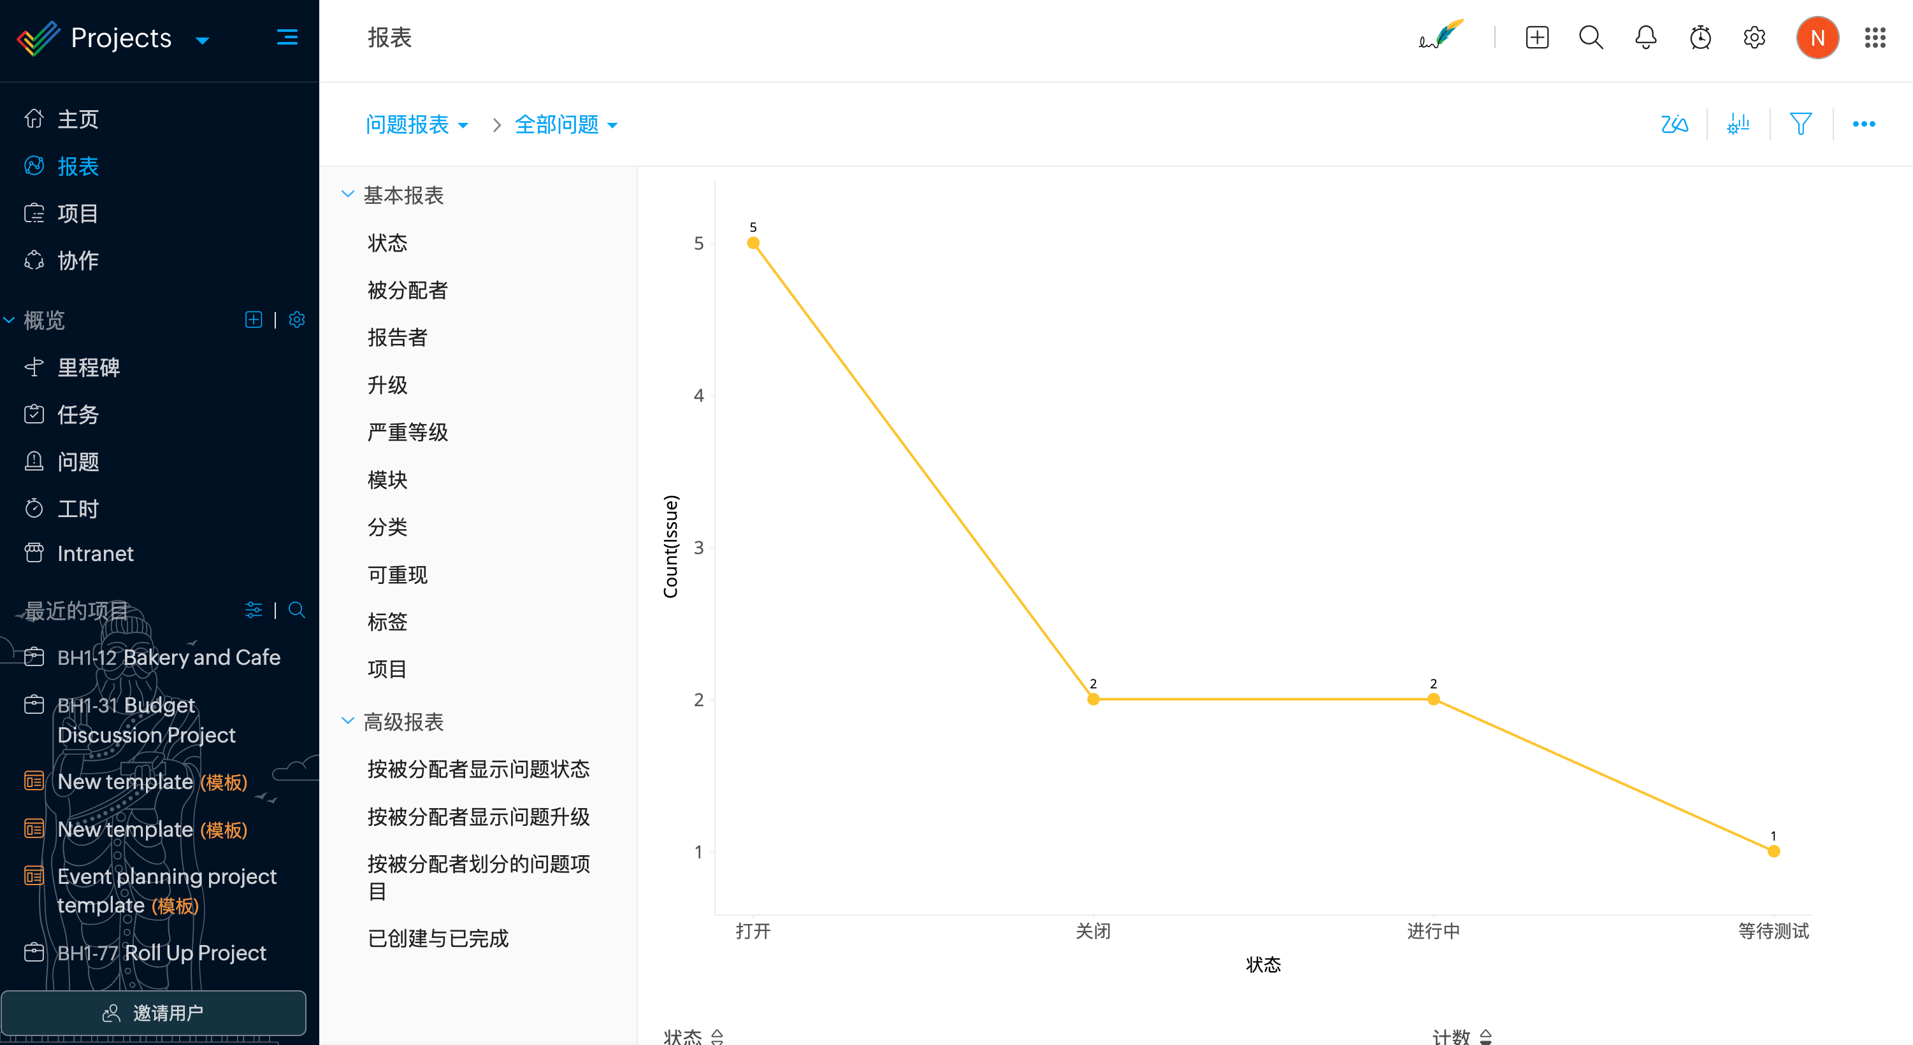
Task: Click the notifications bell icon
Action: [x=1645, y=37]
